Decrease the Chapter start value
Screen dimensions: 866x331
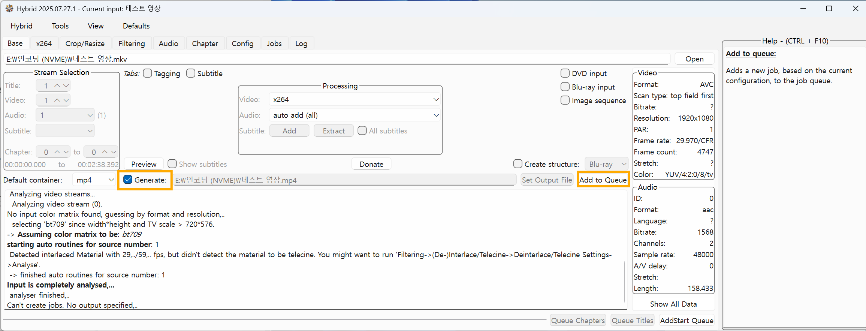(66, 152)
